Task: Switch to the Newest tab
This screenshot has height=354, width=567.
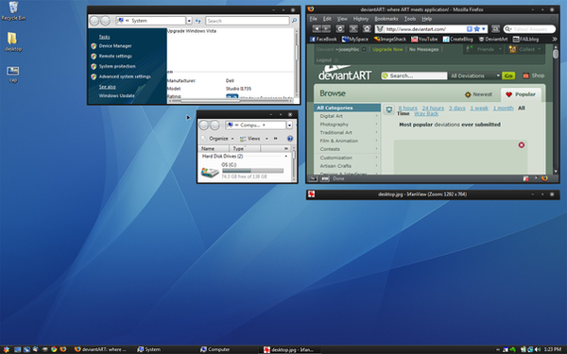Action: pos(478,94)
